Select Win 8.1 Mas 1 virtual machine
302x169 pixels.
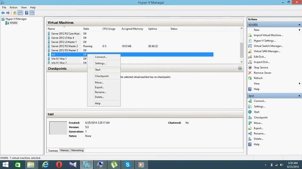click(x=59, y=59)
